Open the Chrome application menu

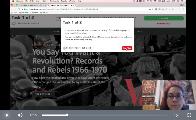point(19,1)
